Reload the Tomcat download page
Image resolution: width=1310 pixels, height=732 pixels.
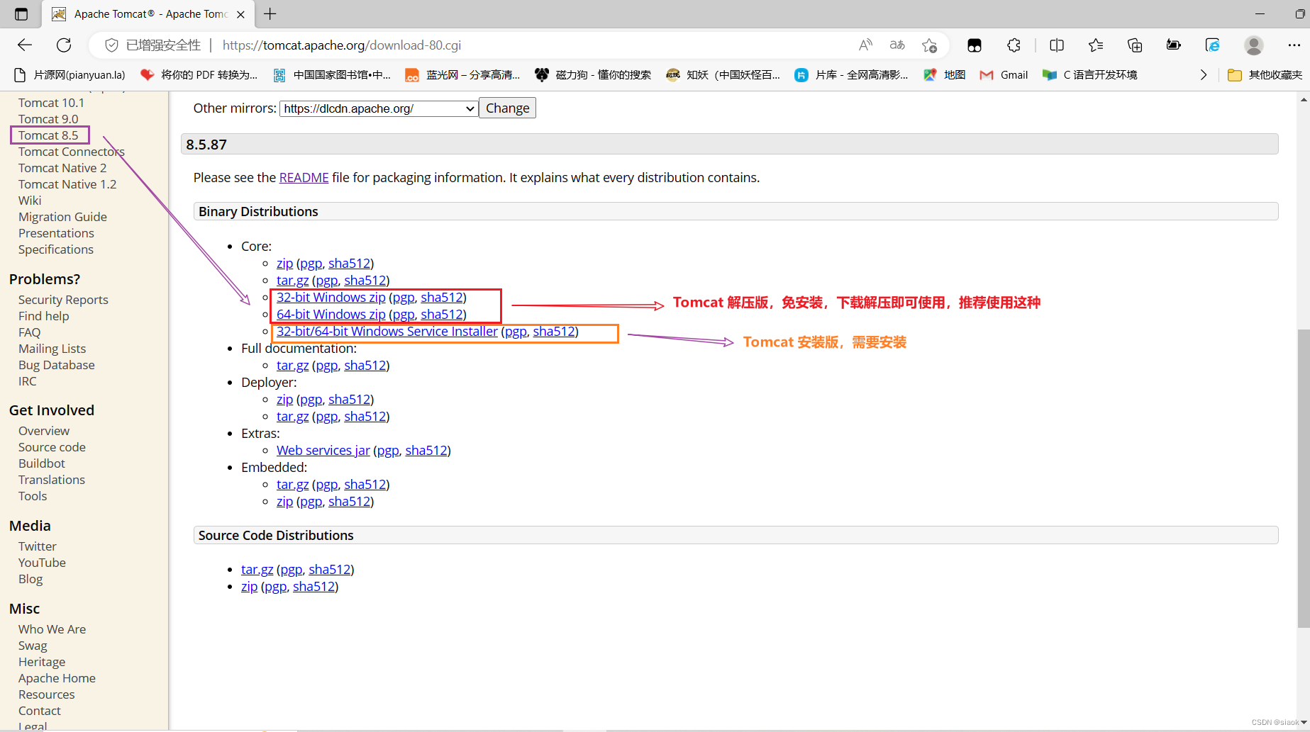click(x=64, y=45)
